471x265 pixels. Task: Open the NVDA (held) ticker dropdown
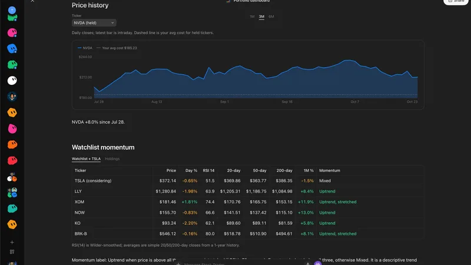pos(94,23)
